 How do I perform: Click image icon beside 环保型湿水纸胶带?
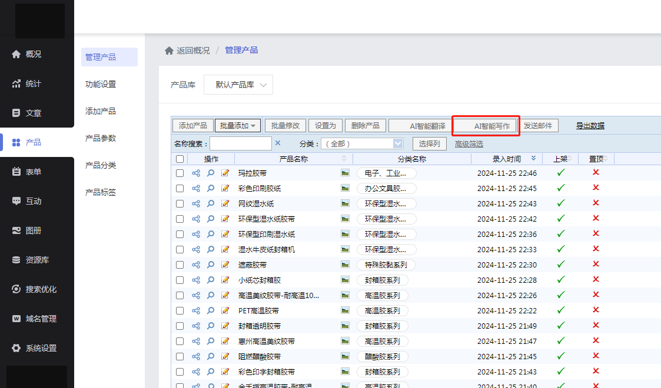coord(345,219)
